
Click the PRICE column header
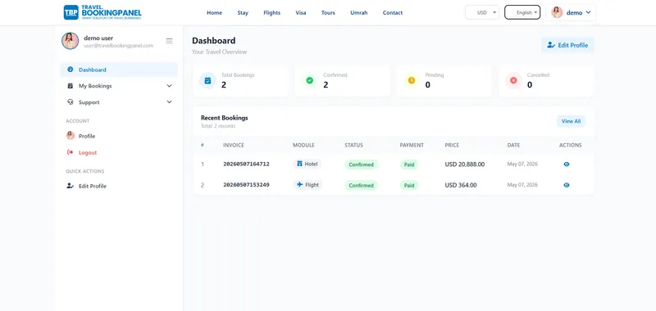click(x=452, y=146)
